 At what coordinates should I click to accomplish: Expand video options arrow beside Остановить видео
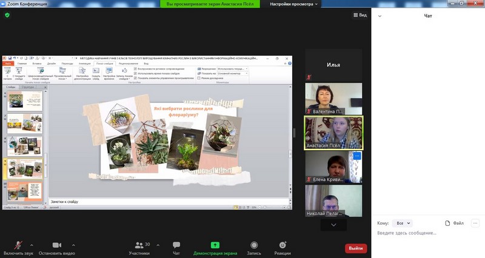[x=73, y=245]
